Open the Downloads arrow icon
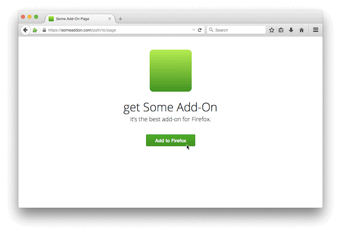This screenshot has height=234, width=341. (291, 30)
